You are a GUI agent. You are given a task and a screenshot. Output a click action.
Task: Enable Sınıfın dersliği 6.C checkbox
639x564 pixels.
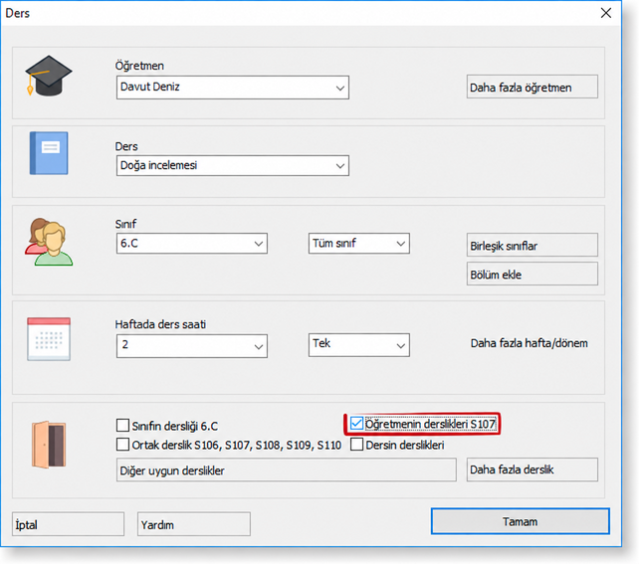122,425
